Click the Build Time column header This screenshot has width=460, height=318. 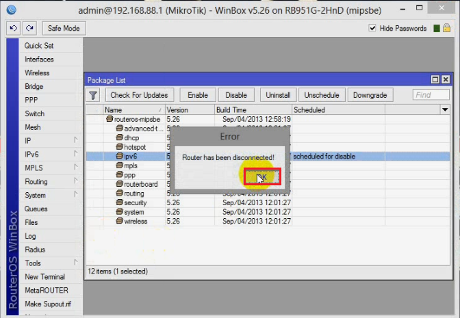coord(253,110)
